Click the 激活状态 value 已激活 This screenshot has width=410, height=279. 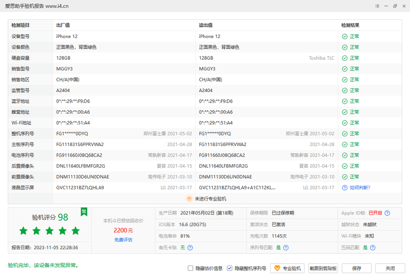(278, 225)
